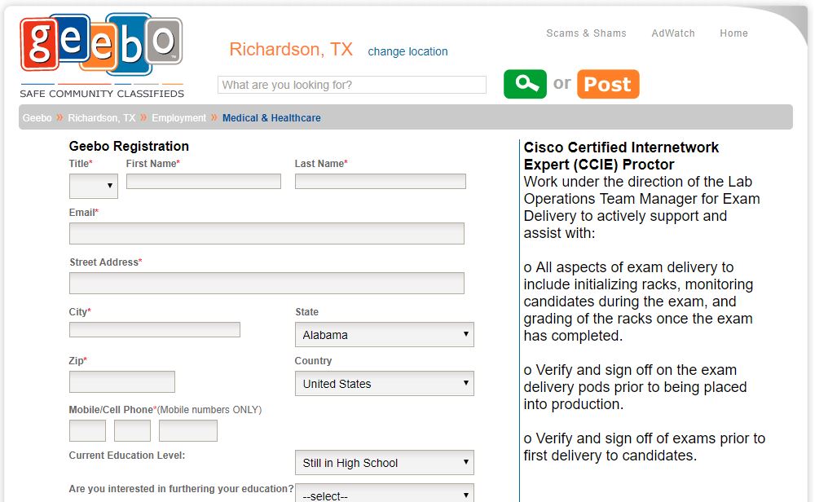Click the orange Post button
This screenshot has width=828, height=502.
[x=608, y=84]
